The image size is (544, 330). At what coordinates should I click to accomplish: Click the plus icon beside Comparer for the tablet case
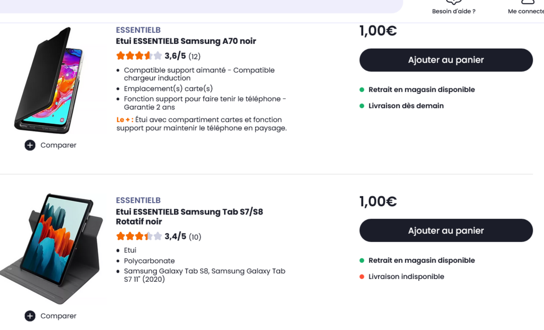tap(30, 316)
